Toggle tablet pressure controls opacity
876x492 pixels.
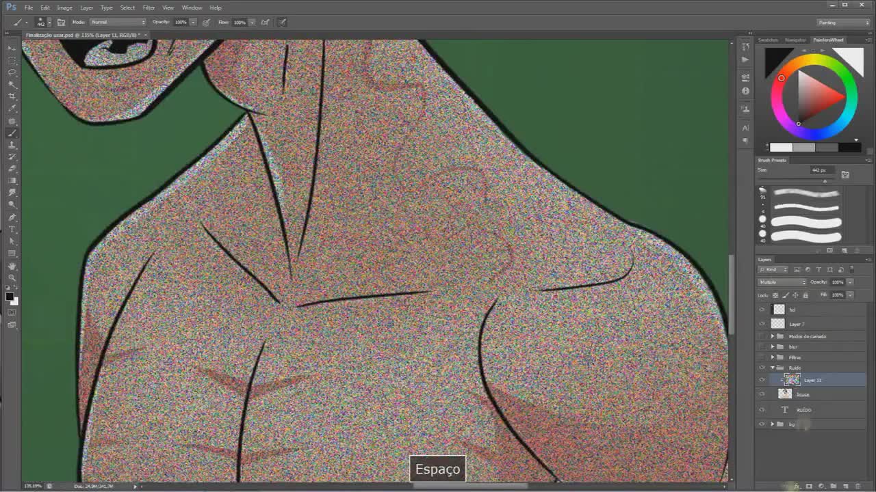[x=206, y=22]
